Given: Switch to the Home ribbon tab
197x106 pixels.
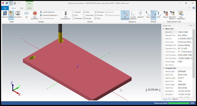Looking at the screenshot, I should (13, 8).
